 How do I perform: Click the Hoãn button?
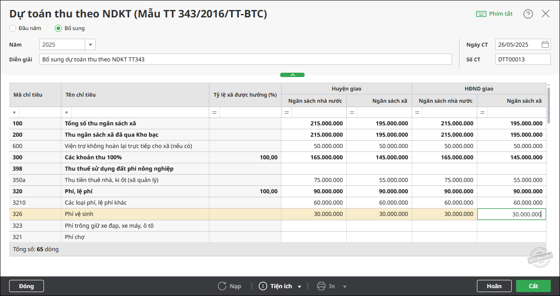pyautogui.click(x=494, y=286)
